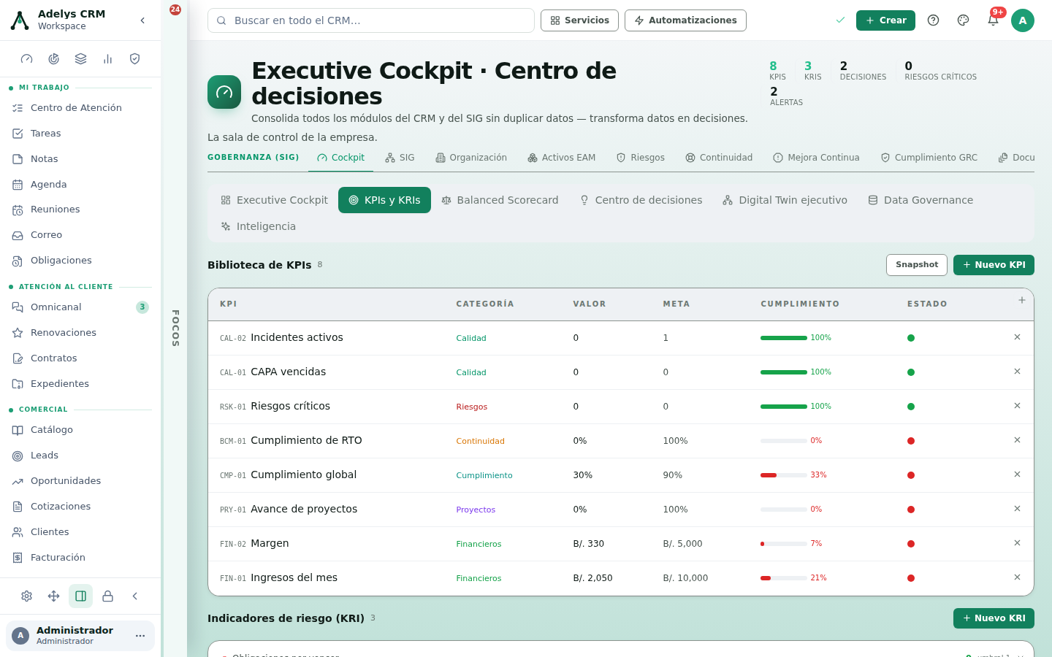Remove the CAPA vencidas KPI row

click(x=1017, y=372)
